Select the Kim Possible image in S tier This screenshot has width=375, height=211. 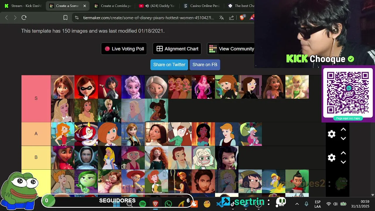tap(227, 87)
